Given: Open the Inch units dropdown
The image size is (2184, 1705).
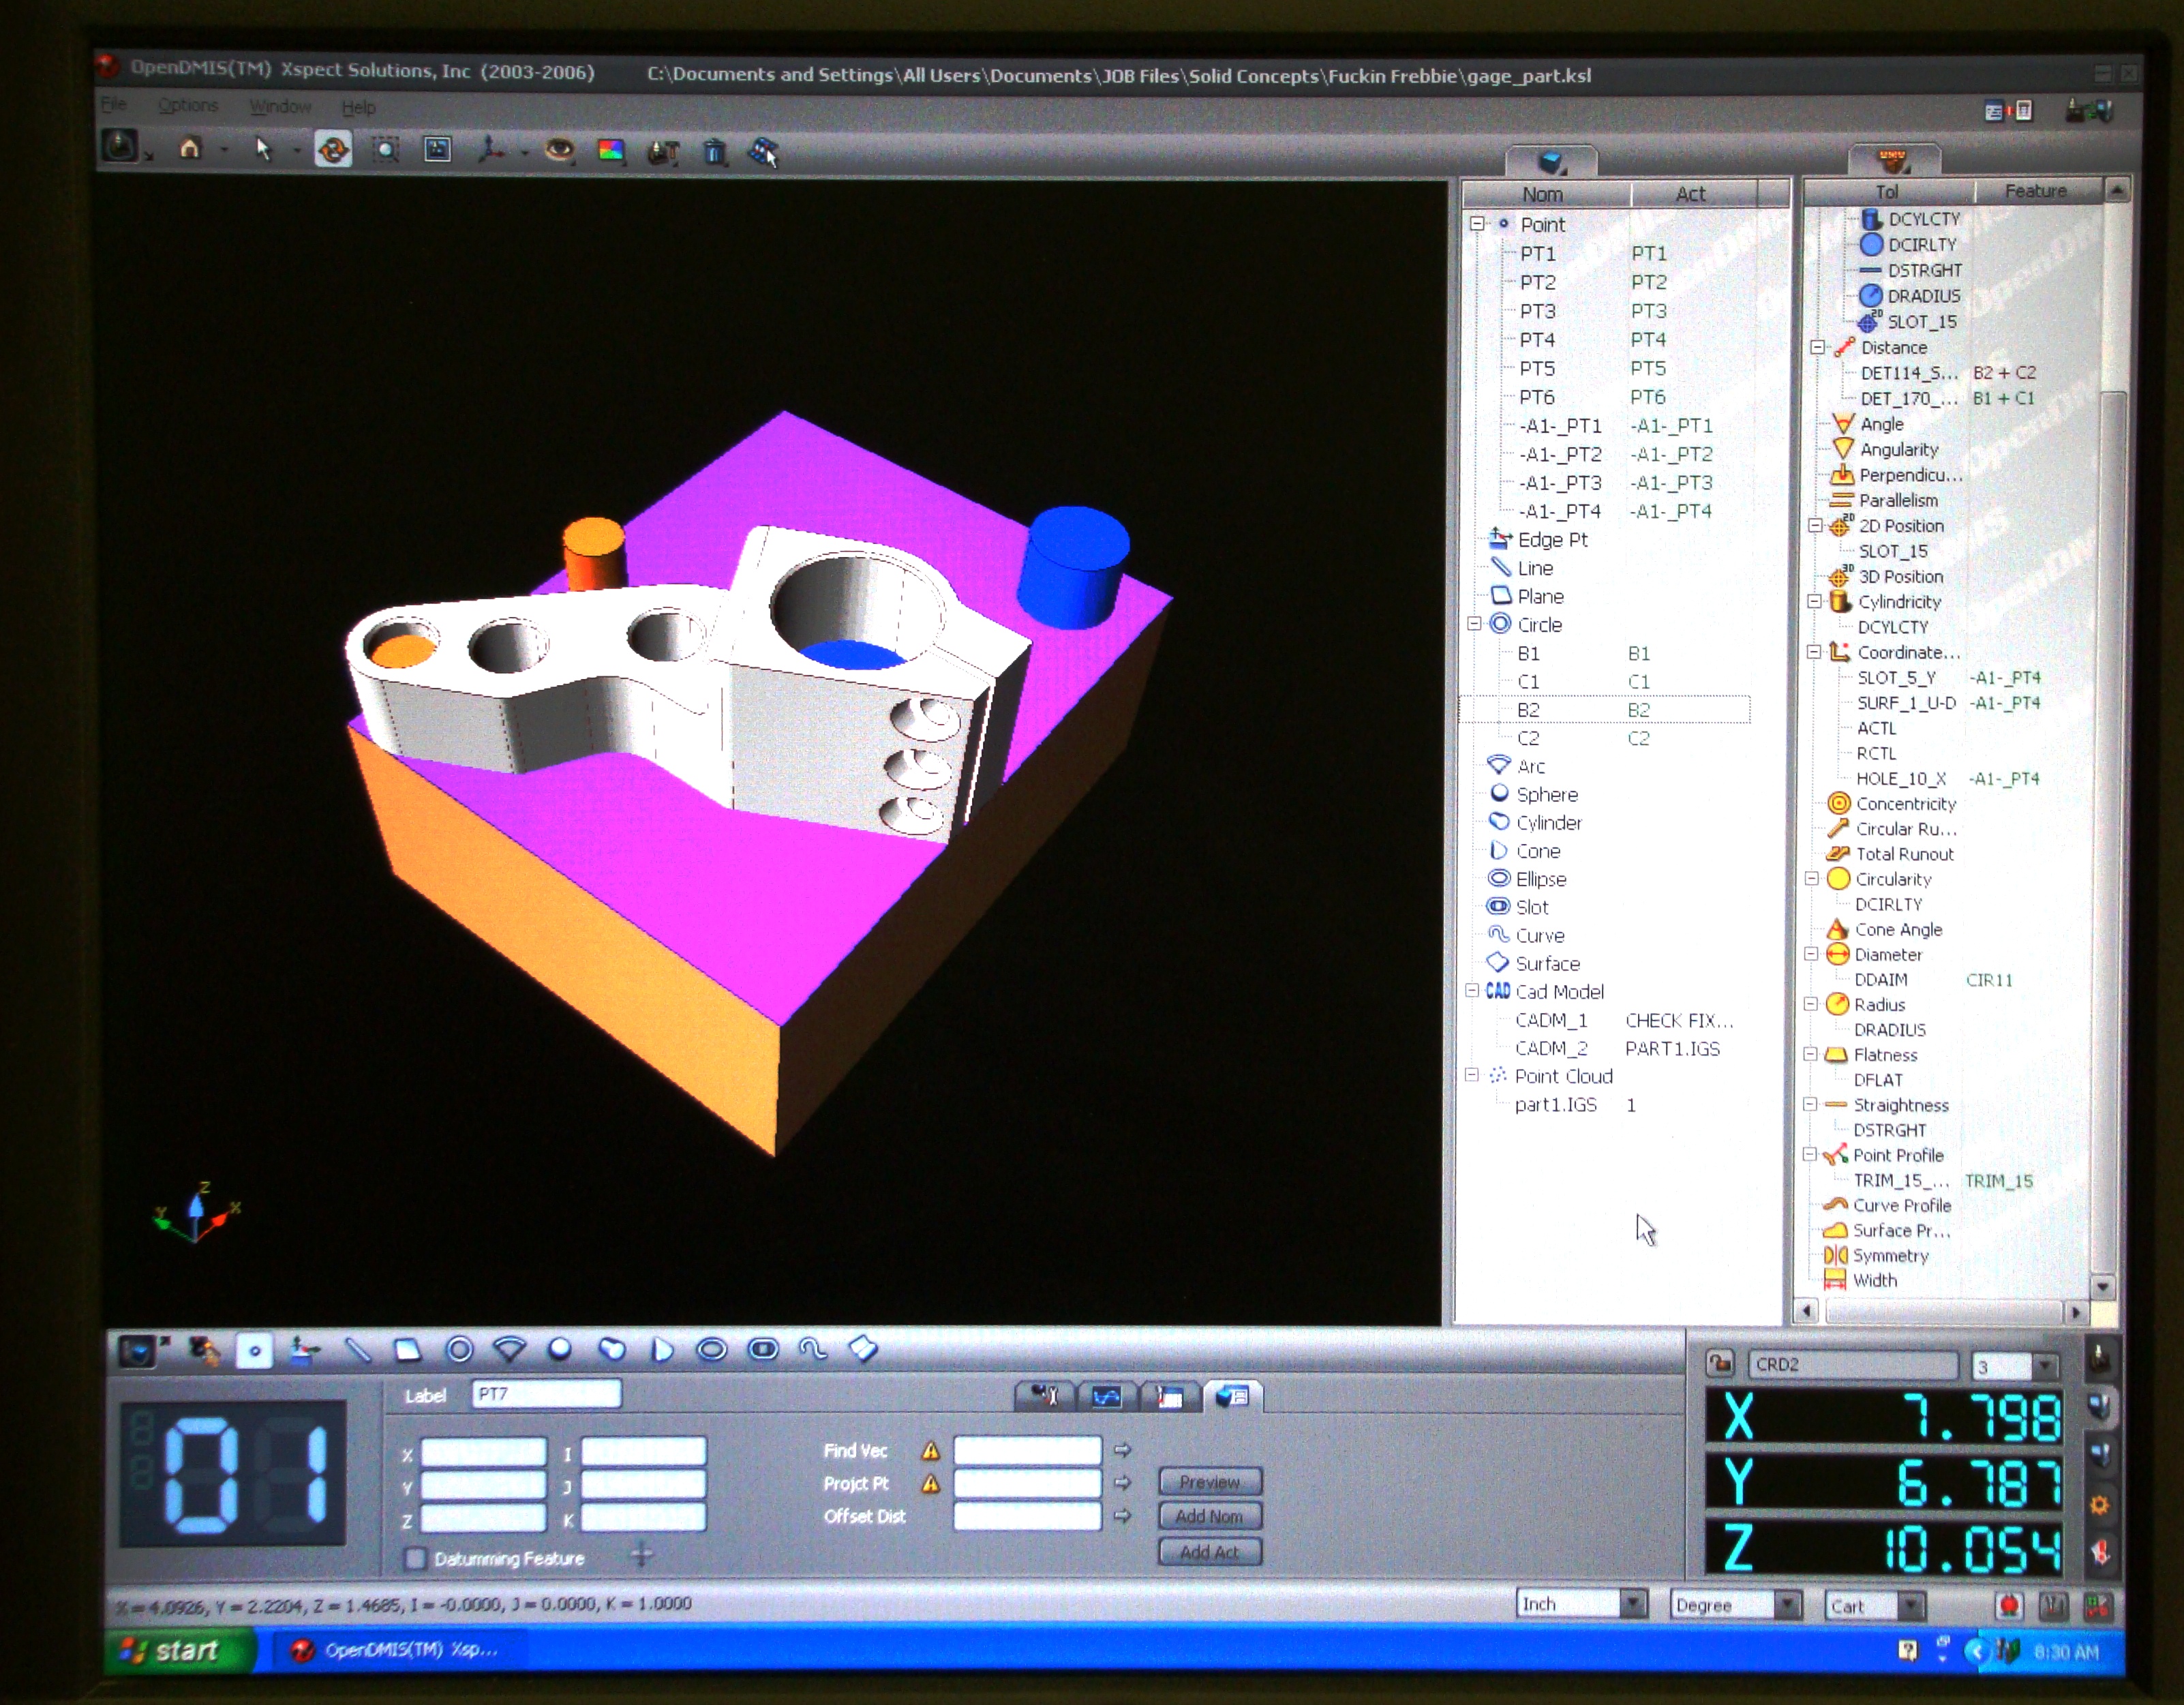Looking at the screenshot, I should (1633, 1604).
